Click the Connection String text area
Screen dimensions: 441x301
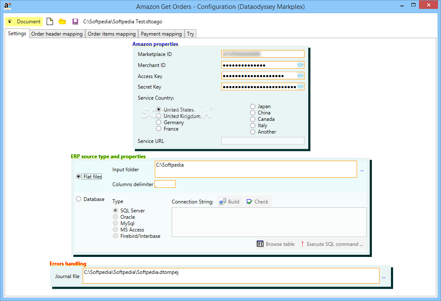[x=269, y=222]
